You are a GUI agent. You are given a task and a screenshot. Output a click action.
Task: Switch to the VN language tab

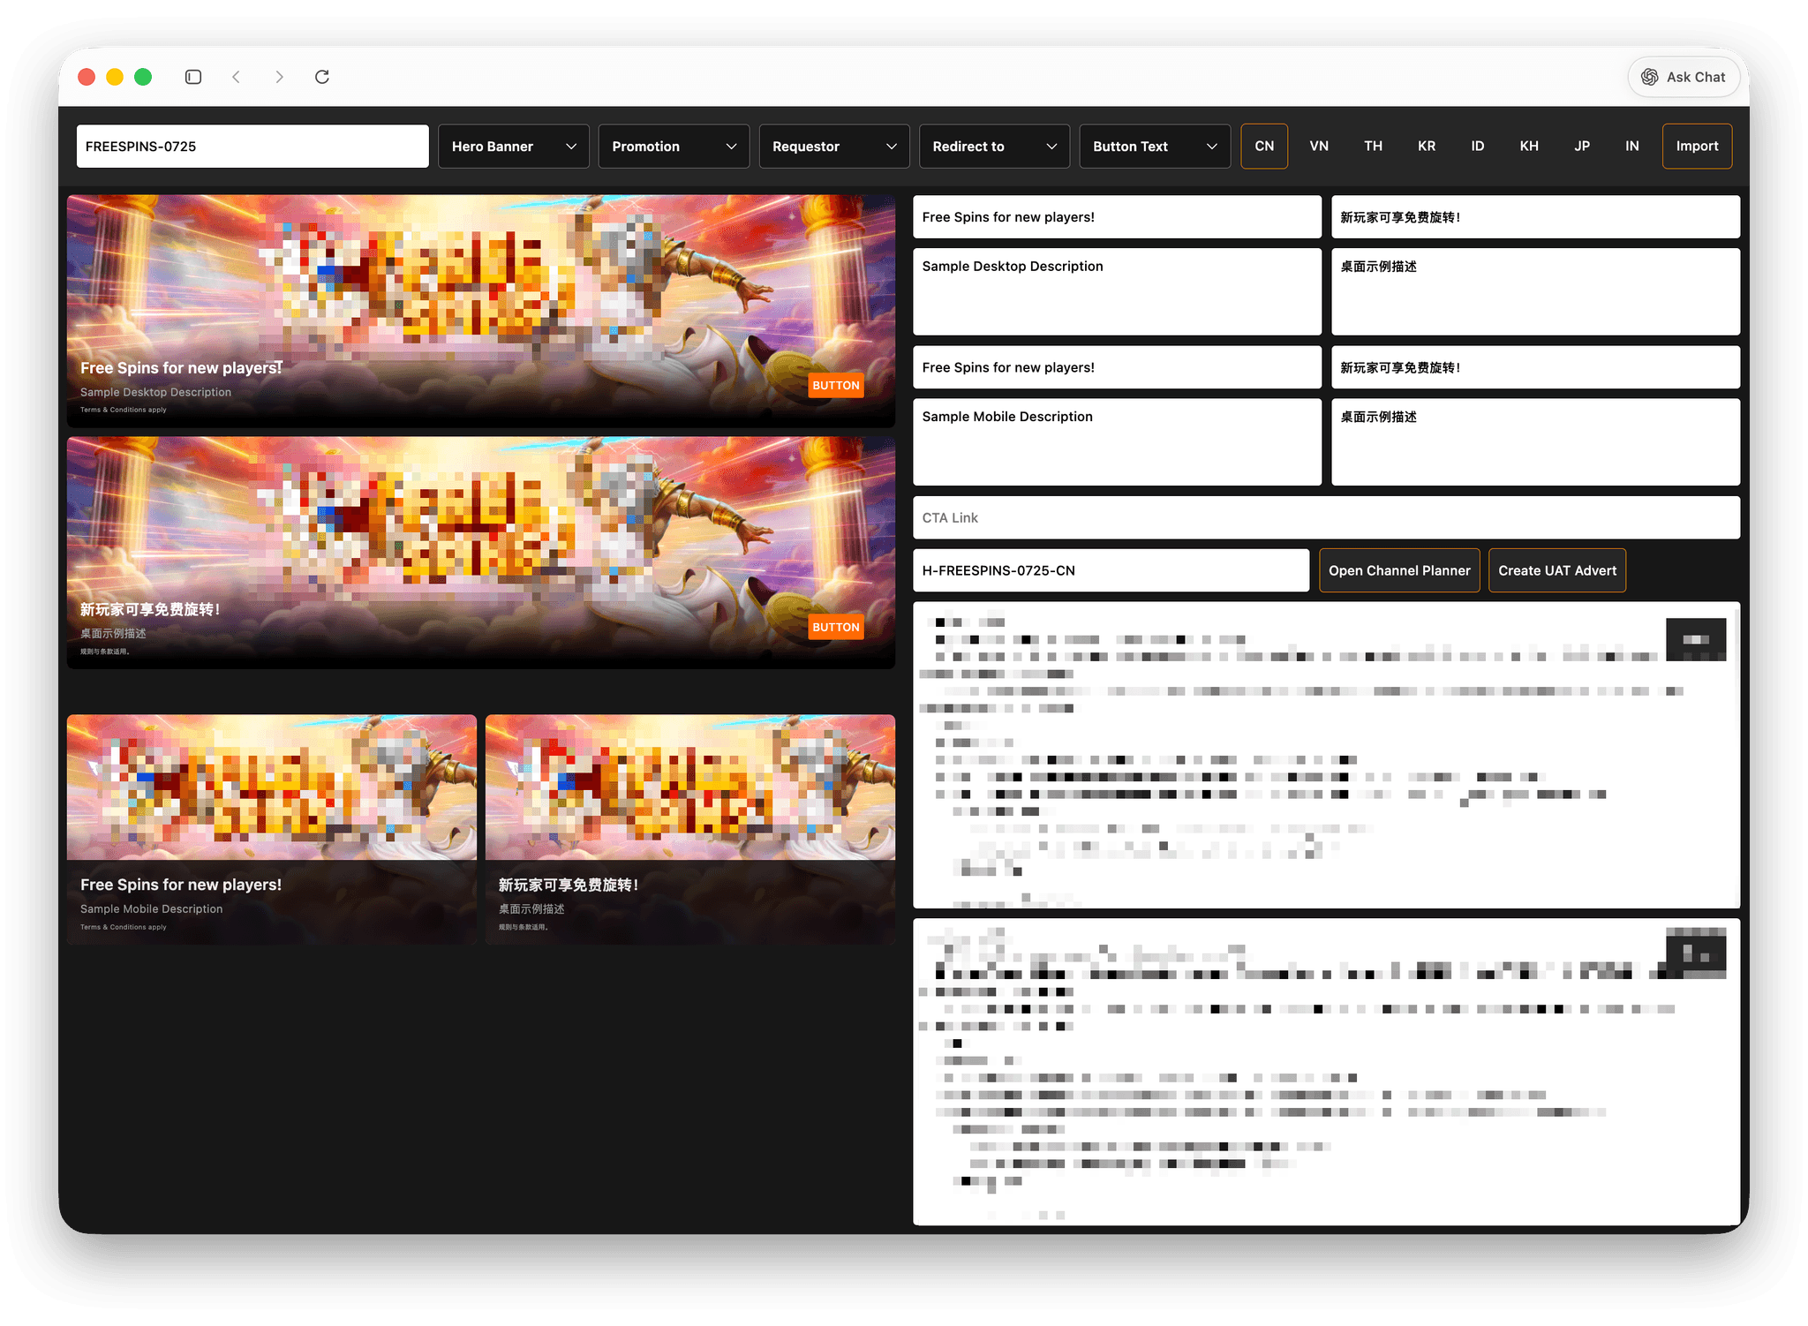tap(1319, 147)
